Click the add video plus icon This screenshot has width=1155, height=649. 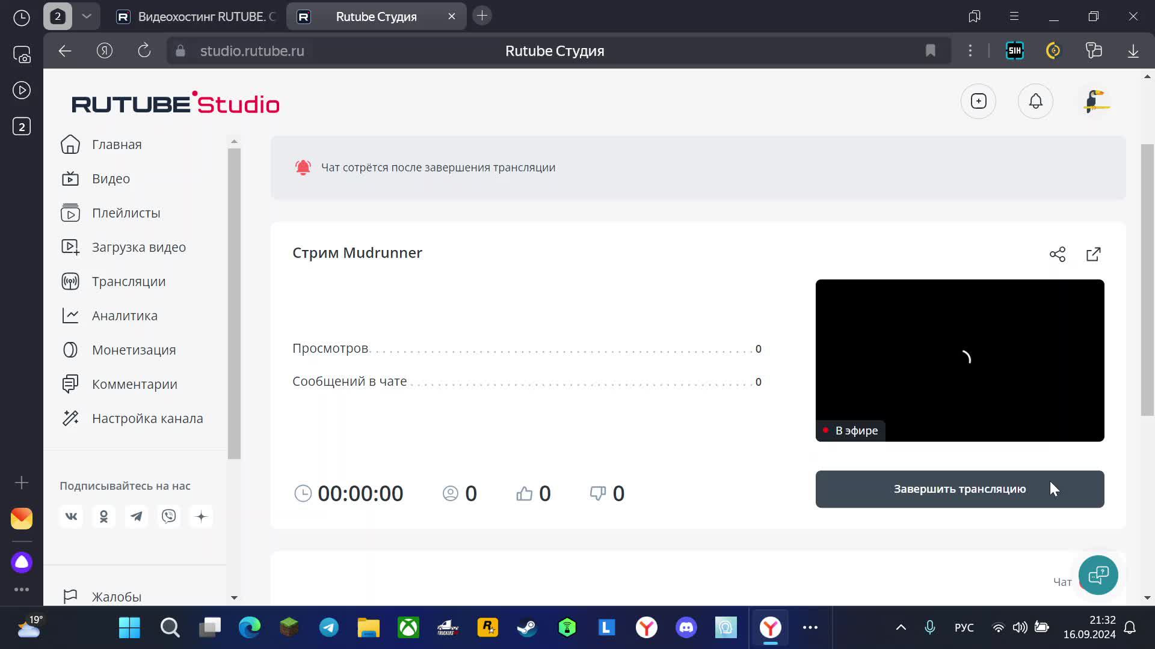point(978,101)
